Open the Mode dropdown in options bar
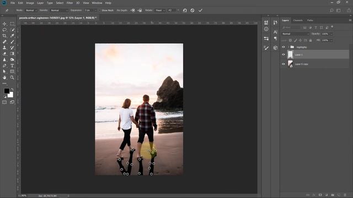This screenshot has height=198, width=353. coord(31,10)
